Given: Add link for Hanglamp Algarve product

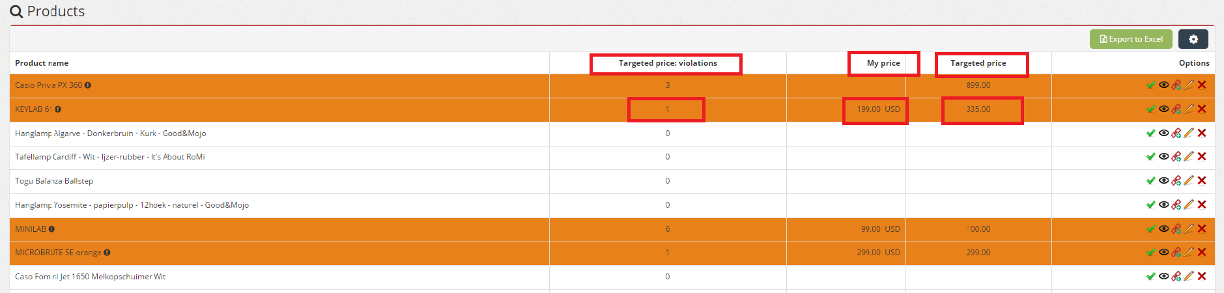Looking at the screenshot, I should click(x=1176, y=133).
